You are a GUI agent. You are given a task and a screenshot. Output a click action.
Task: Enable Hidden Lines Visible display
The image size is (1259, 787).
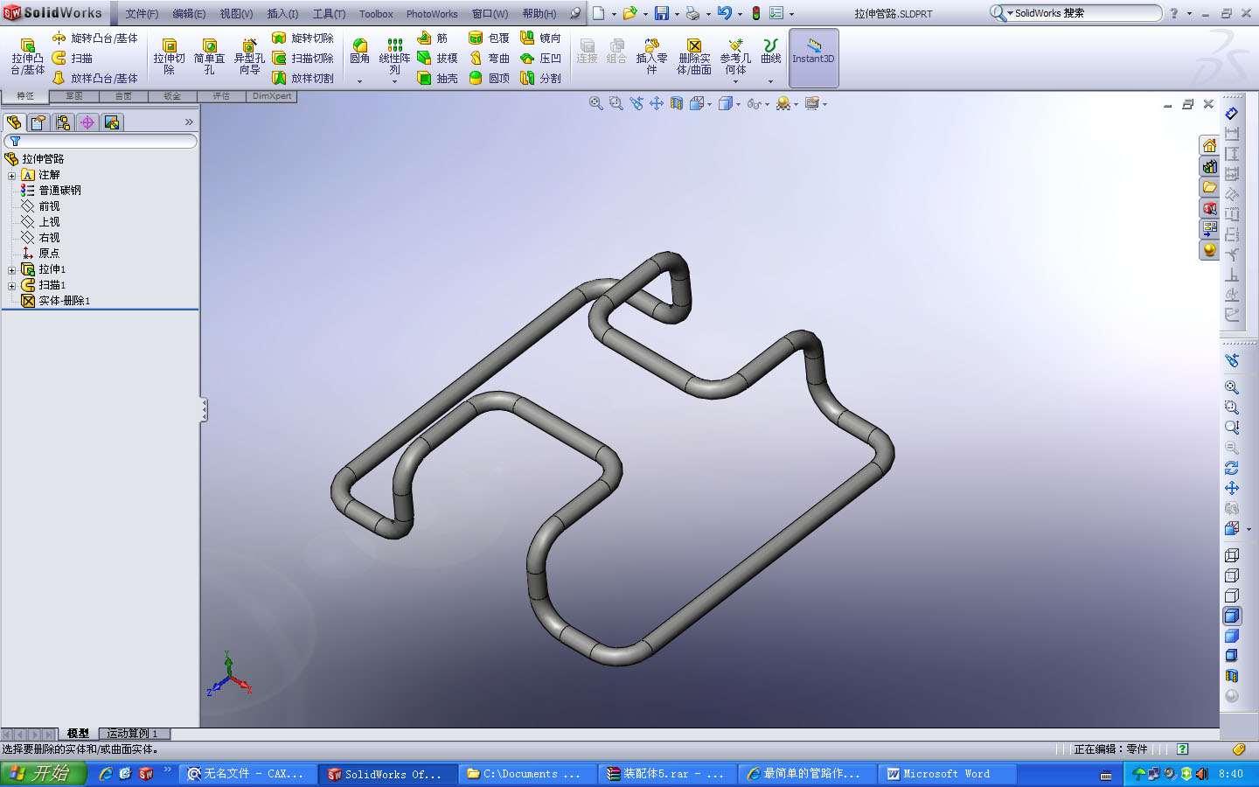1232,575
